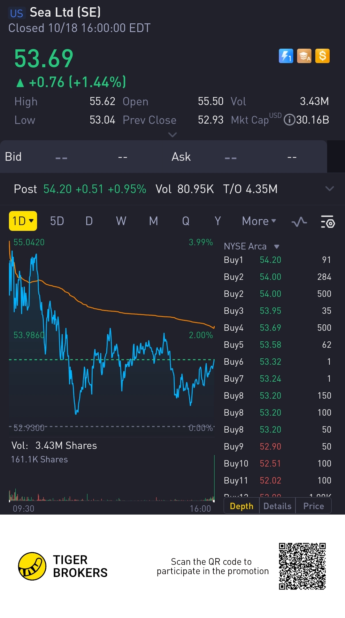The image size is (345, 618).
Task: Tap the Vol 3.43M Shares label
Action: (x=54, y=445)
